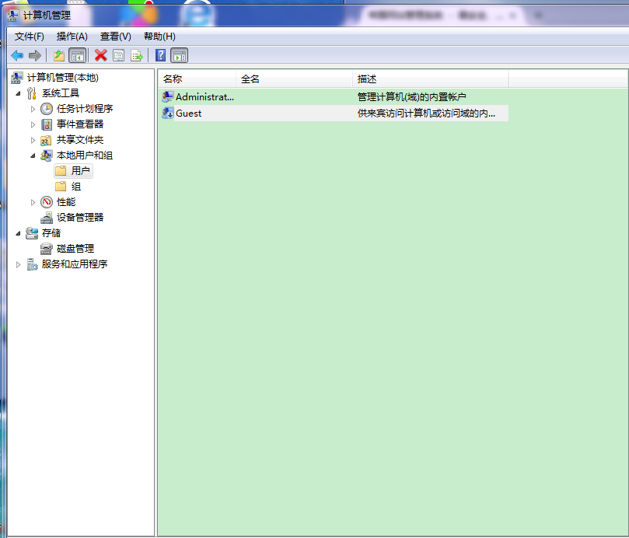This screenshot has height=538, width=629.
Task: Go up one level folder icon
Action: coord(59,55)
